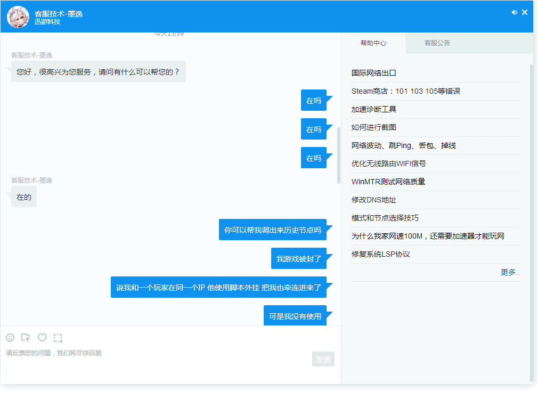Open the 如何进行截图 help article
This screenshot has width=538, height=400.
coord(374,127)
